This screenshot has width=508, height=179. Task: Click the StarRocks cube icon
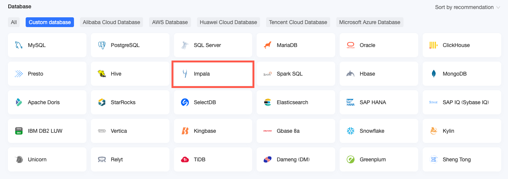102,102
